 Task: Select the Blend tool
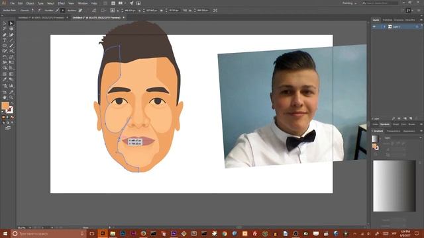pyautogui.click(x=11, y=79)
